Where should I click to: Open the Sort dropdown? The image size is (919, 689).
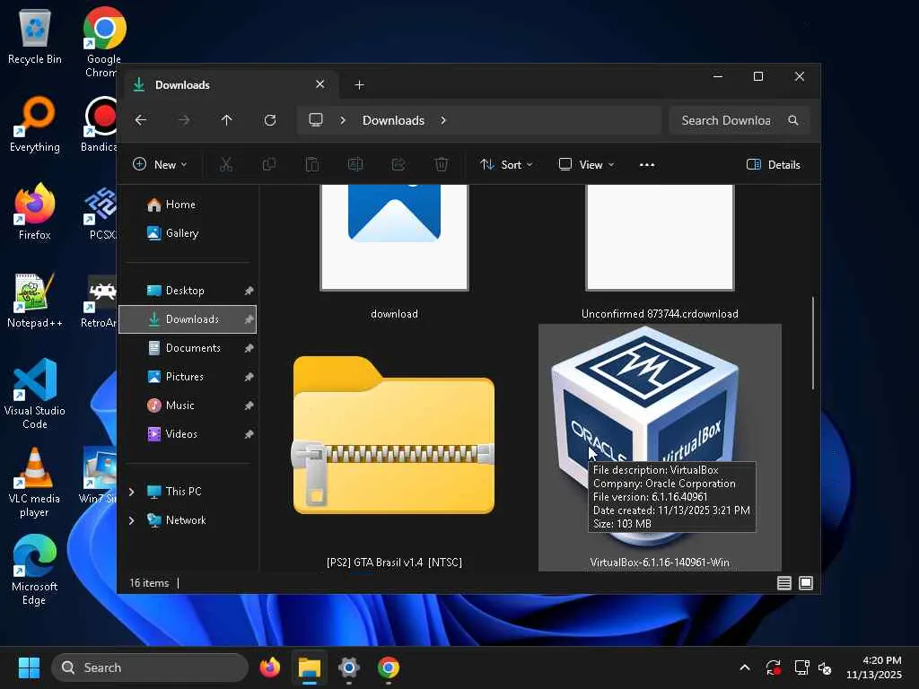(x=506, y=164)
